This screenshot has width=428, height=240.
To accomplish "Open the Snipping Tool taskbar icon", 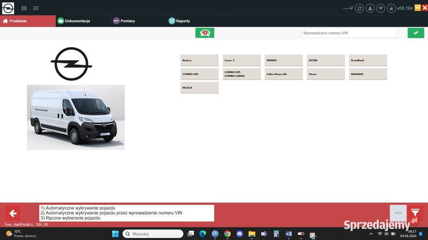I will point(313,234).
